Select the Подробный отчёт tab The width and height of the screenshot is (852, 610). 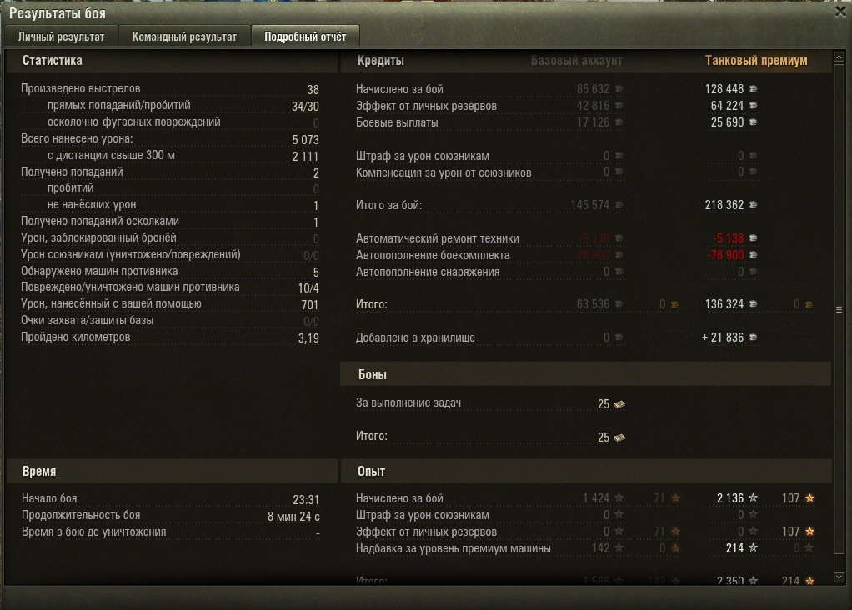point(305,37)
